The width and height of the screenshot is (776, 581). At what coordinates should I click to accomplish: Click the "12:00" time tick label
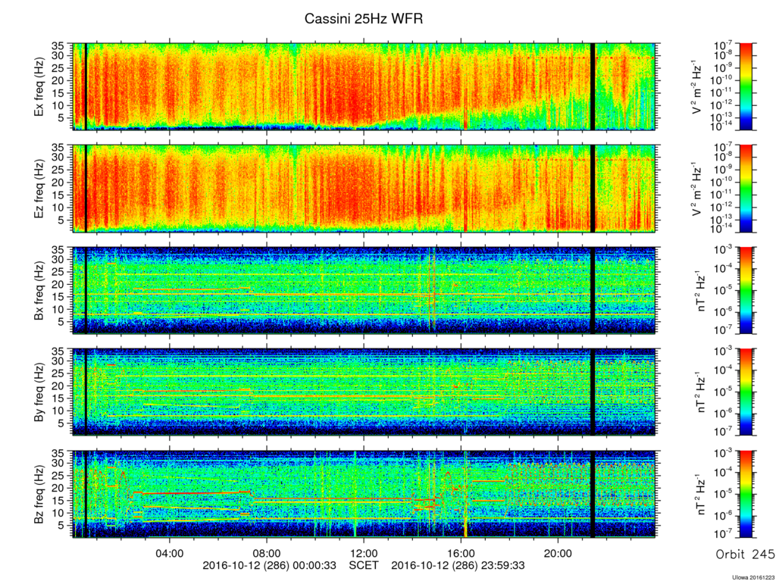(364, 554)
